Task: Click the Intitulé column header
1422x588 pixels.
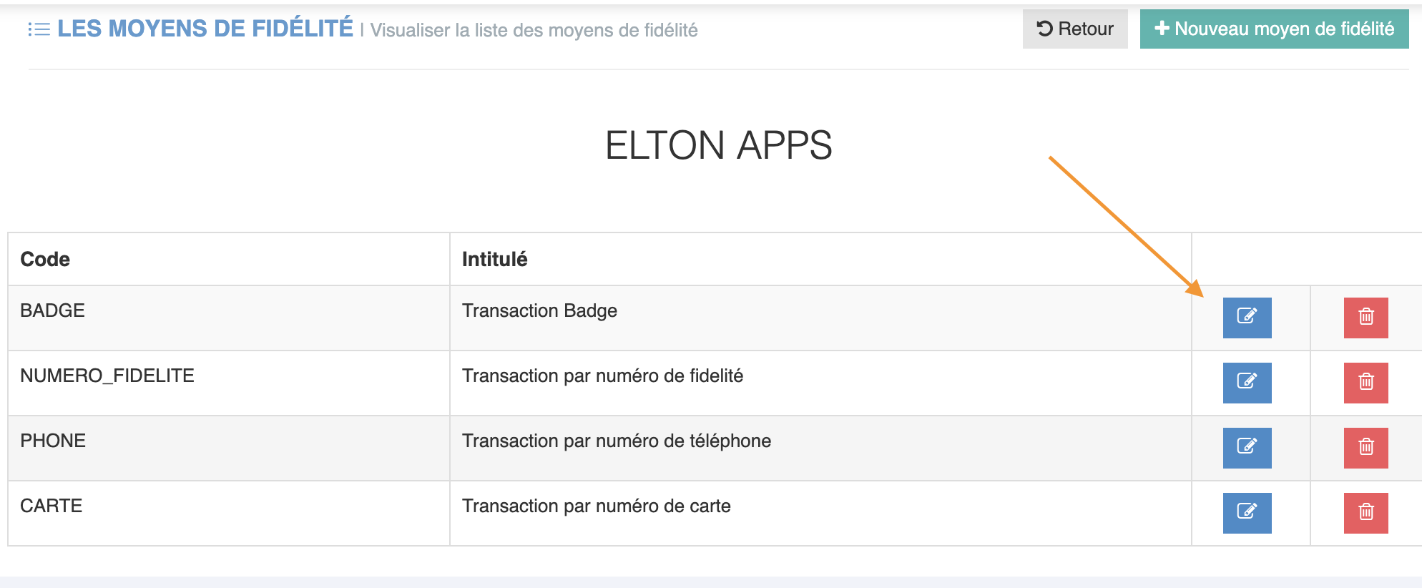Action: [494, 259]
